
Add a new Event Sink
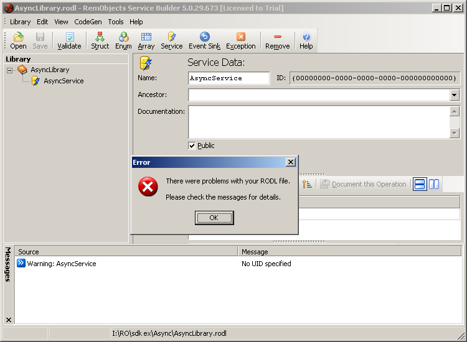point(205,40)
